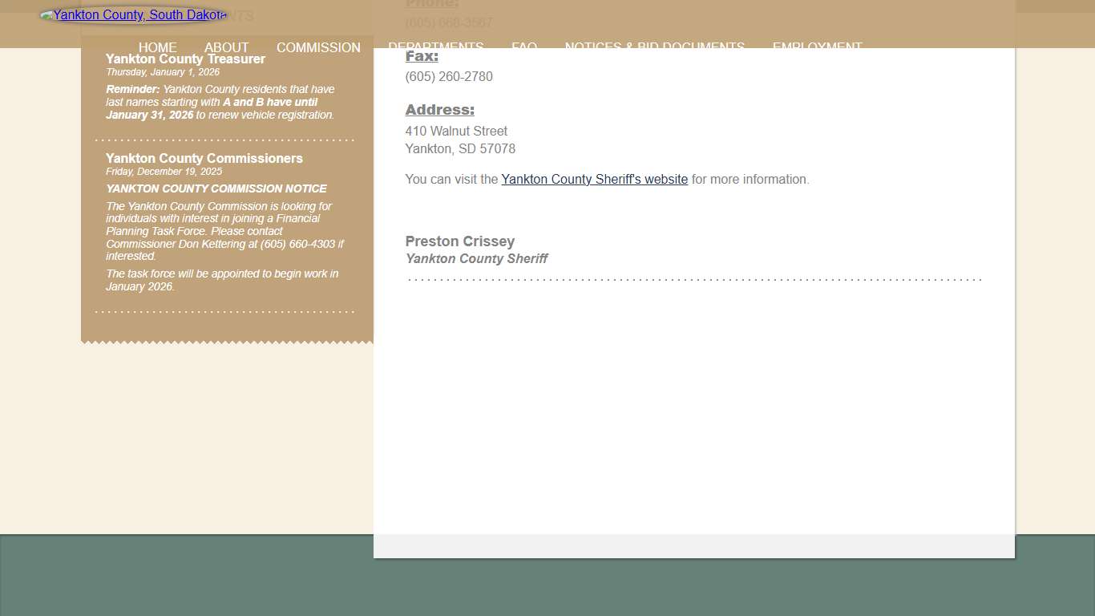Click the vehicle registration renewal reminder text
This screenshot has height=616, width=1095.
click(x=220, y=103)
